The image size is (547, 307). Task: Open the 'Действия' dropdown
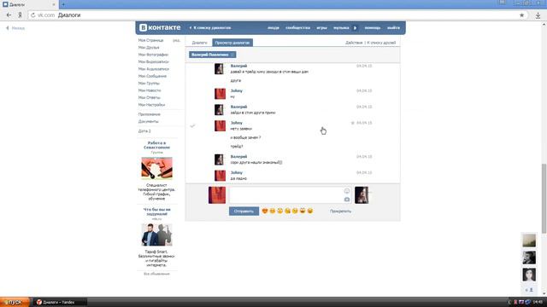pos(354,43)
